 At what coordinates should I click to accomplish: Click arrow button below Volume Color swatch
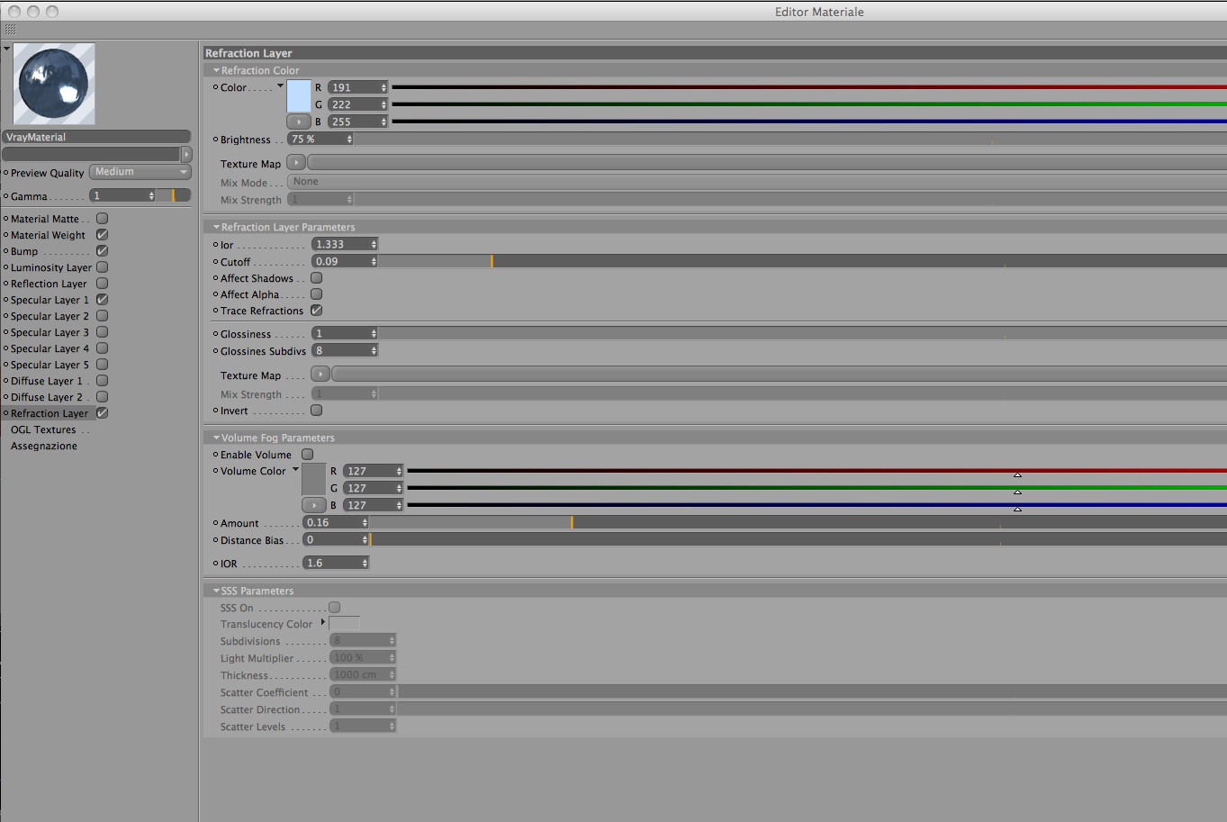314,505
